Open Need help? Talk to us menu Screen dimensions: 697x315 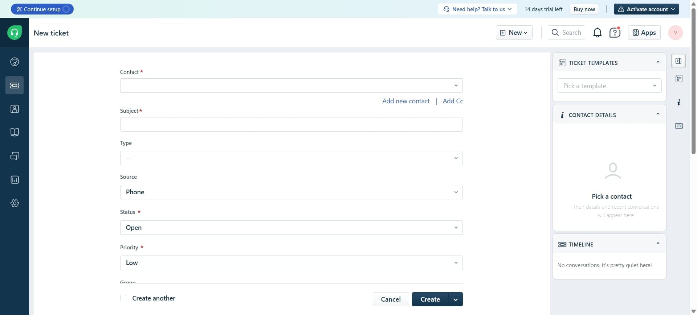point(477,9)
